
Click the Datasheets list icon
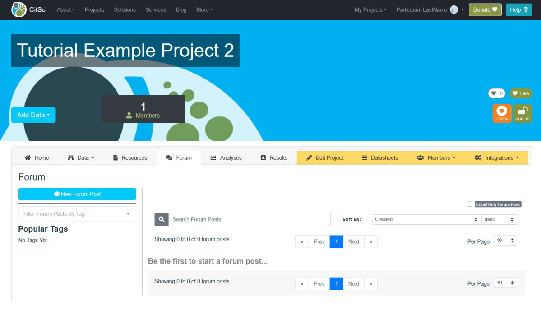(364, 157)
